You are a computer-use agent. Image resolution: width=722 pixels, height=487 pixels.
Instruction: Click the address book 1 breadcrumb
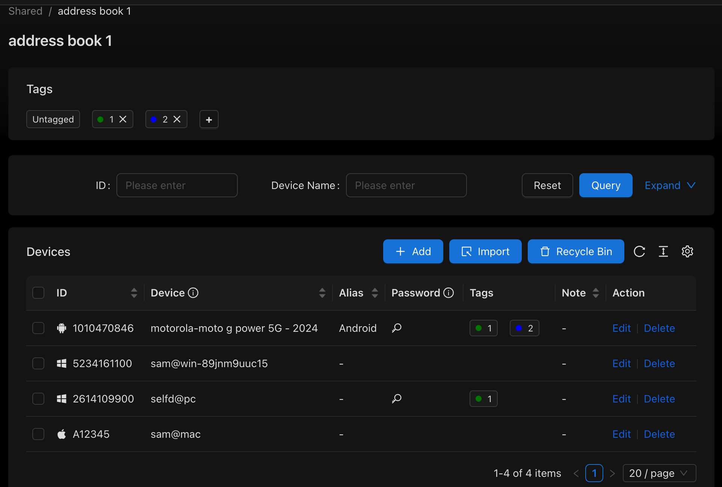(94, 11)
